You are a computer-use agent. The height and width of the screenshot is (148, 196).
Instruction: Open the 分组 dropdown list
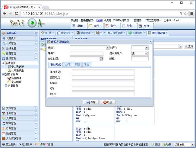pyautogui.click(x=107, y=48)
